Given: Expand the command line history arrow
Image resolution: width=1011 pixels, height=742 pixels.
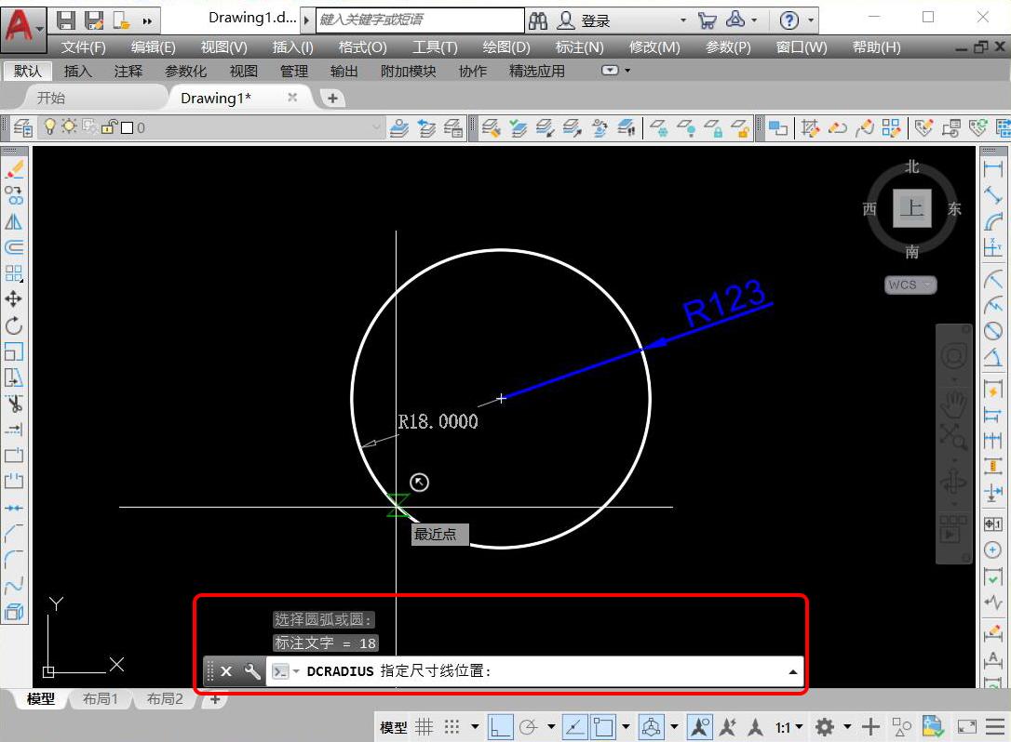Looking at the screenshot, I should (x=792, y=671).
